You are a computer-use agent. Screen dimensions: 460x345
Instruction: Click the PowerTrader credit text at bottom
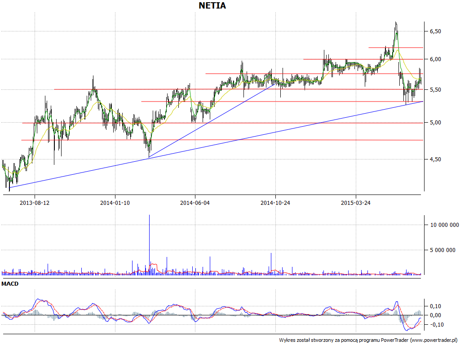(369, 341)
